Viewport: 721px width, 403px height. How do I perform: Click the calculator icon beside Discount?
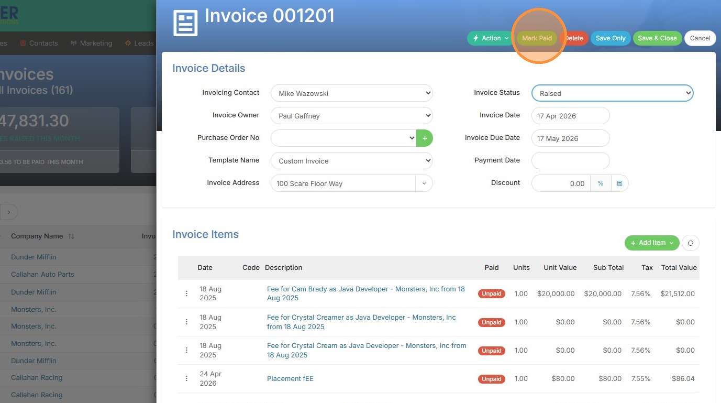pos(619,183)
